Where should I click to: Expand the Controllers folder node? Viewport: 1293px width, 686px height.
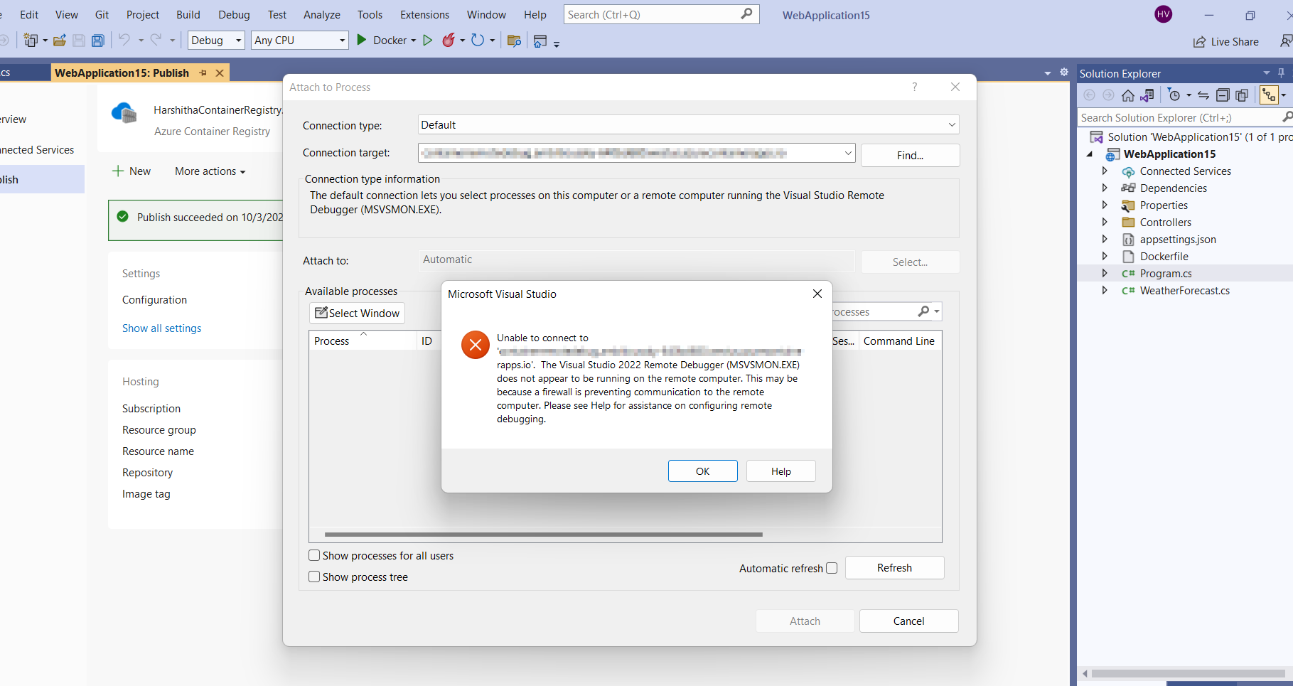click(x=1105, y=222)
